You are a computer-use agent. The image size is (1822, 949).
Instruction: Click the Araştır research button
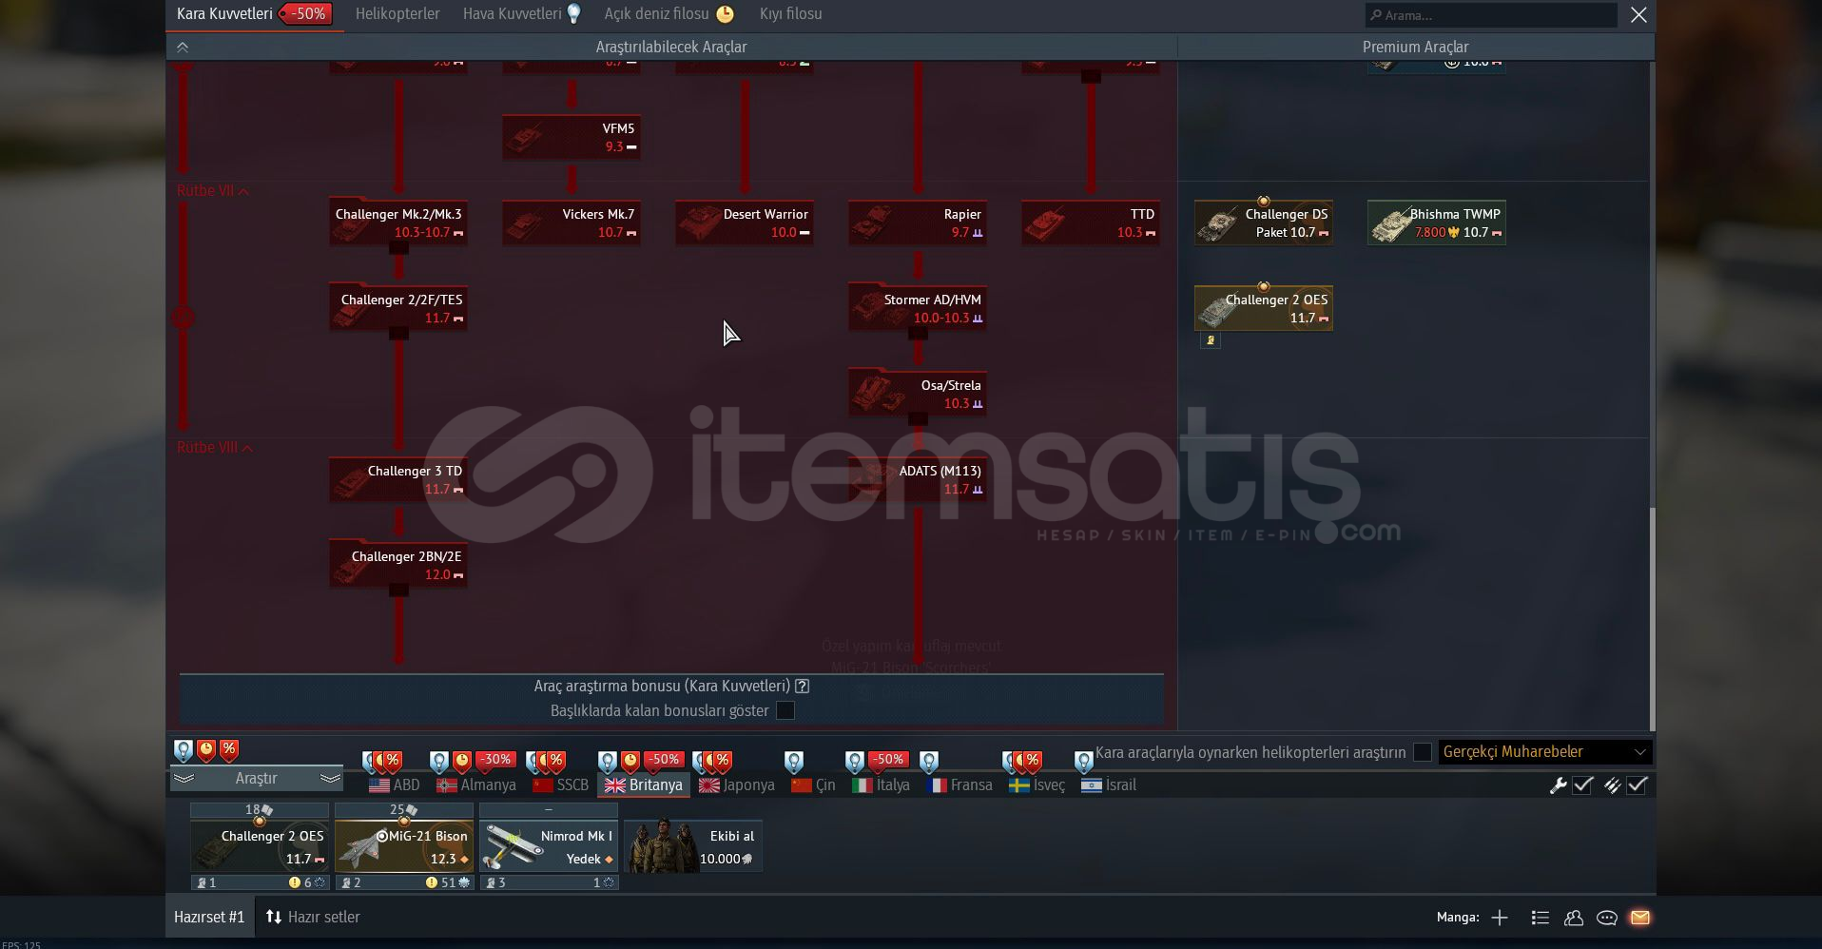(256, 779)
